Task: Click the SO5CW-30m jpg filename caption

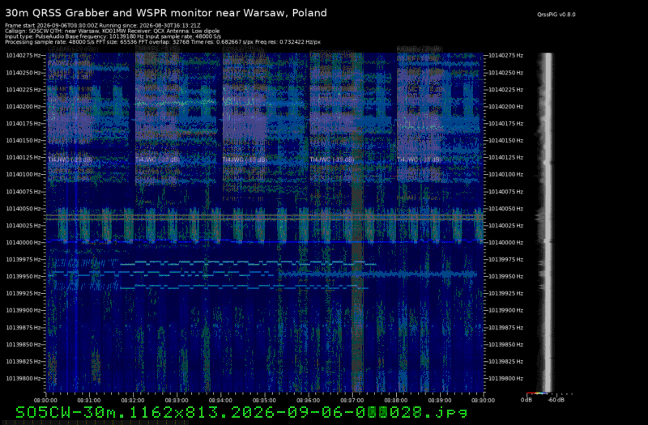Action: (241, 412)
